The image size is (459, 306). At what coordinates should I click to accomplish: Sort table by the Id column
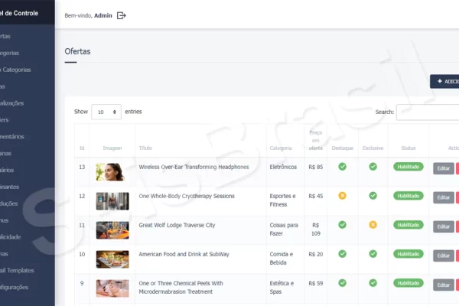82,148
